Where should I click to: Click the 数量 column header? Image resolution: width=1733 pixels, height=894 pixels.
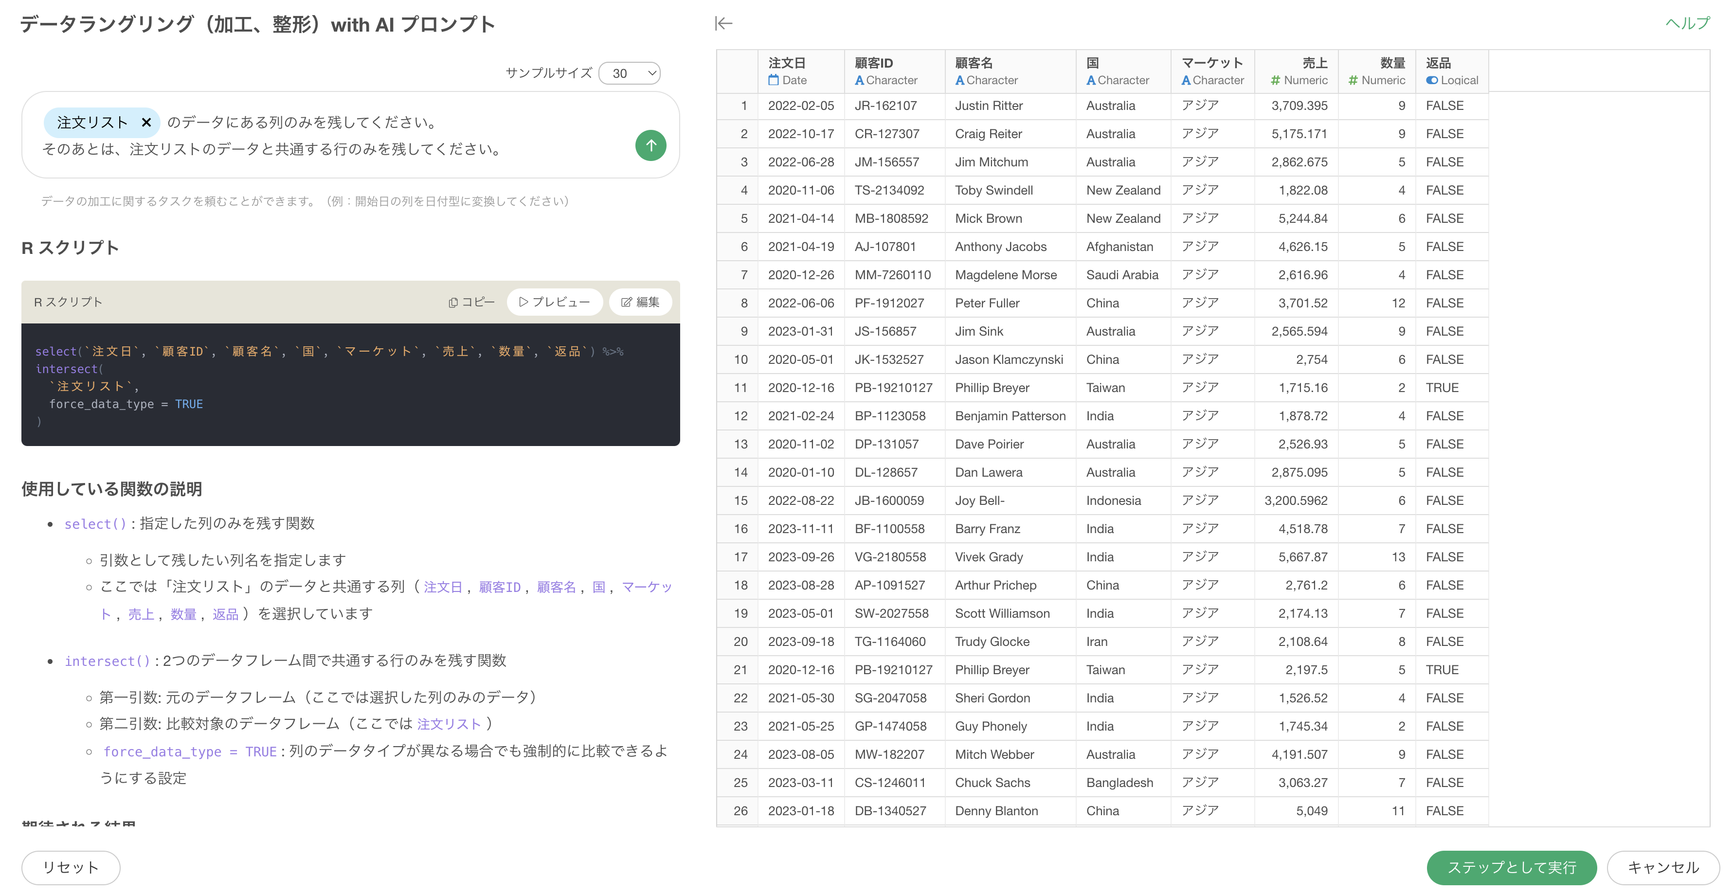tap(1392, 63)
